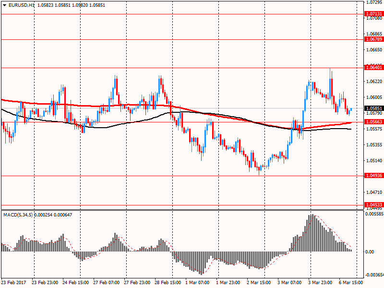The image size is (384, 288).
Task: Click the MACD(5,34,5) indicator label
Action: point(18,215)
